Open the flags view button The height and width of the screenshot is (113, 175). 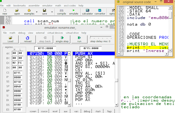(109, 111)
